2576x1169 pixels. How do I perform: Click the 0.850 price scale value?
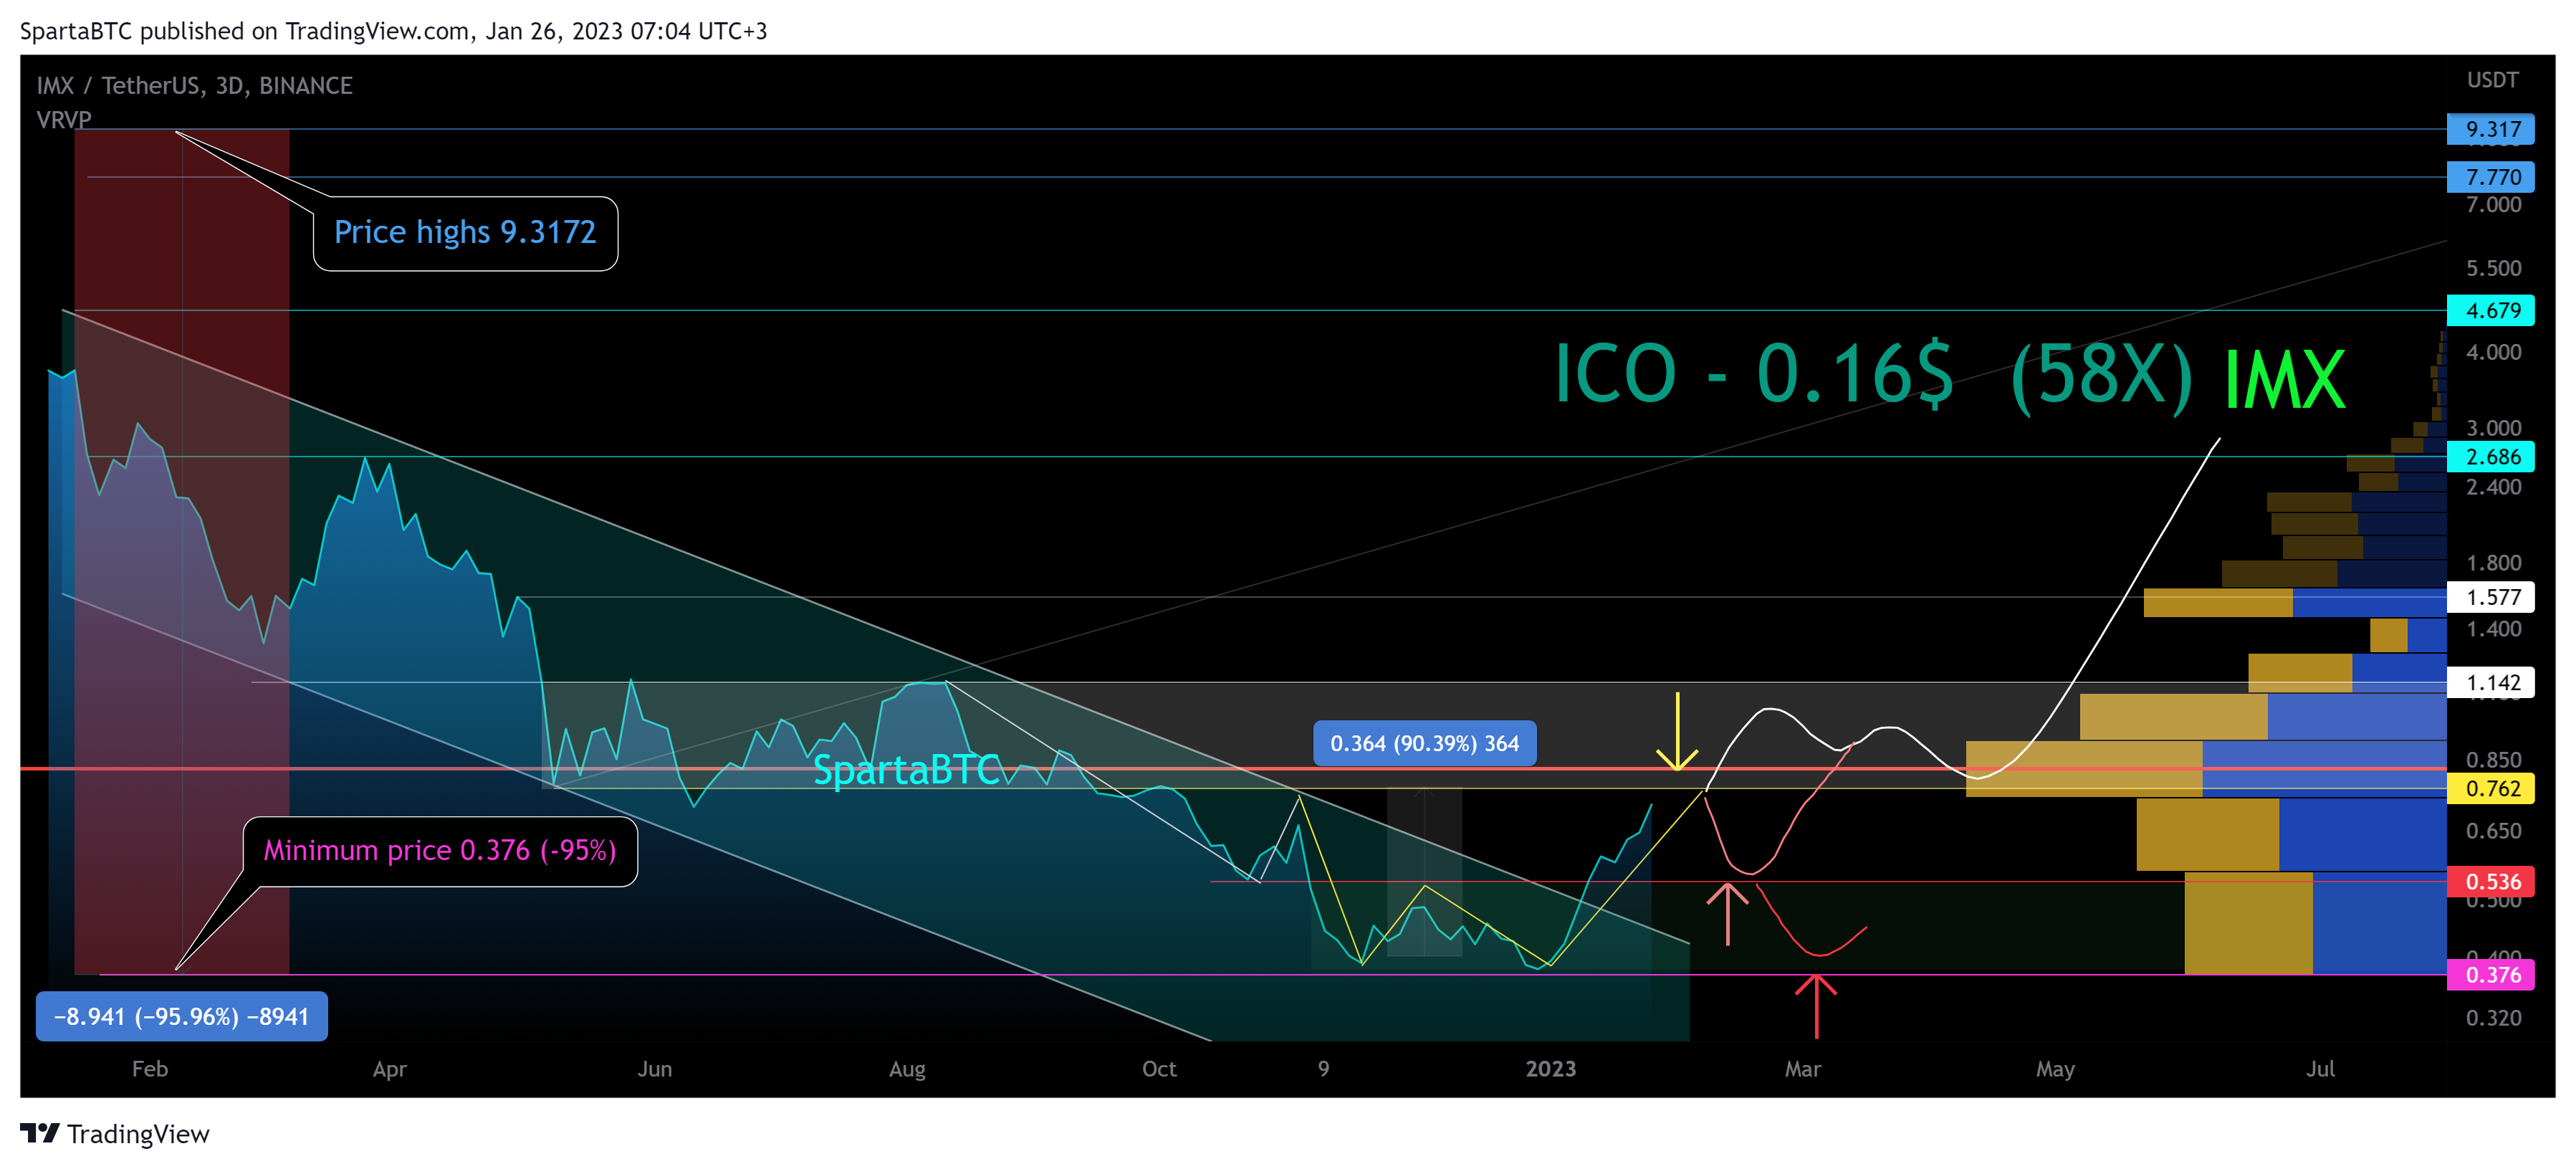(2493, 760)
